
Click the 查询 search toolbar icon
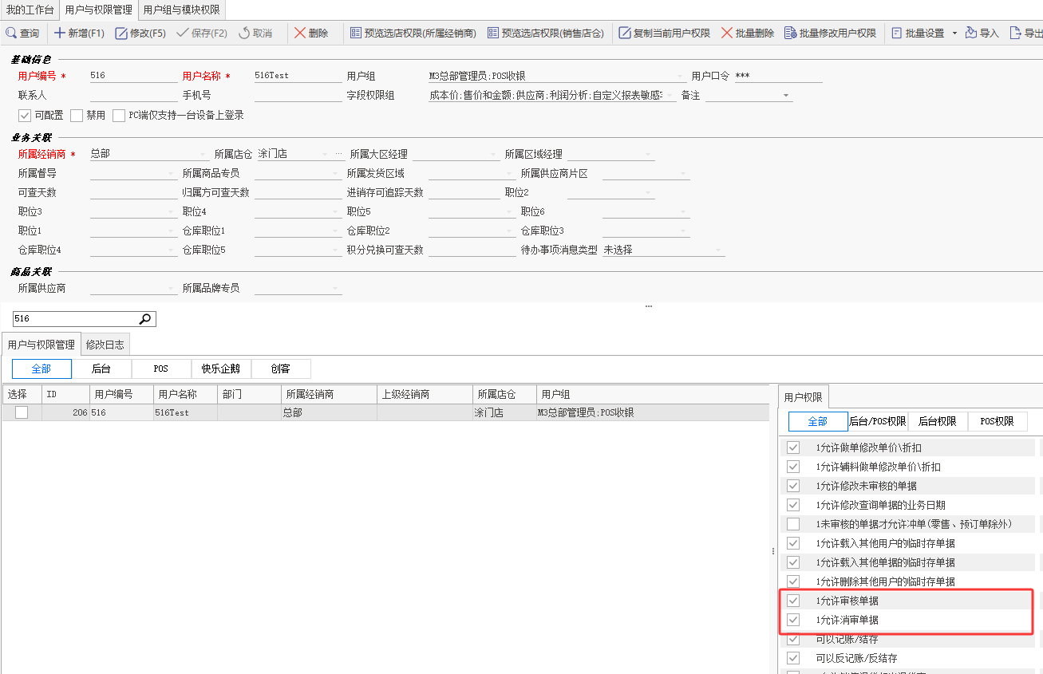tap(11, 34)
